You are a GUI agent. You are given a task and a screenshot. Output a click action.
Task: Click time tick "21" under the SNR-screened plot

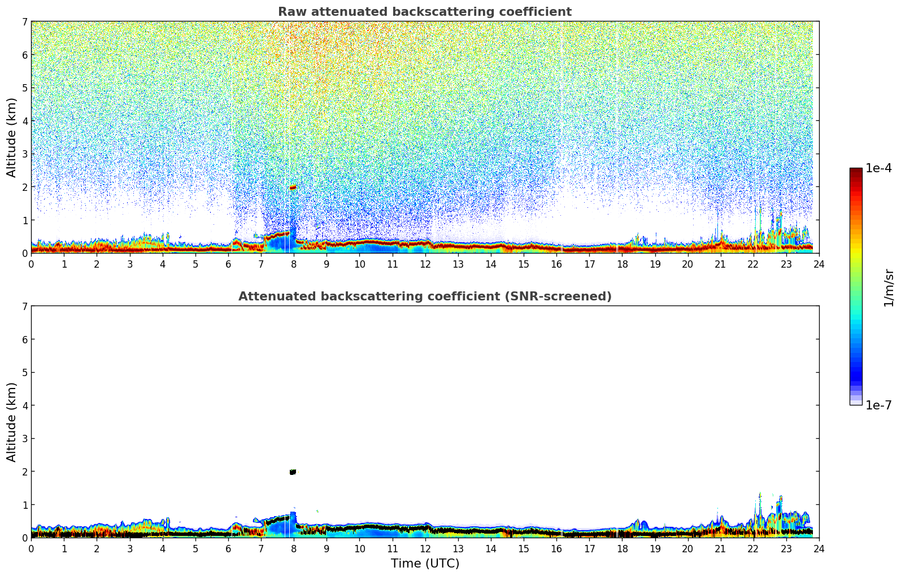click(x=720, y=548)
